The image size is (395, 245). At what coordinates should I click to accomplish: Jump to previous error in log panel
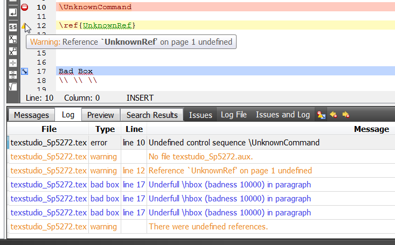(334, 115)
